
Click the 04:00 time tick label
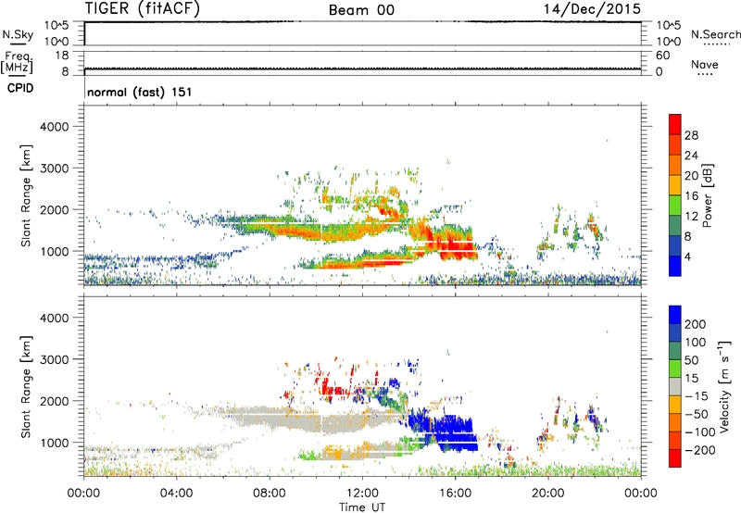[x=176, y=494]
